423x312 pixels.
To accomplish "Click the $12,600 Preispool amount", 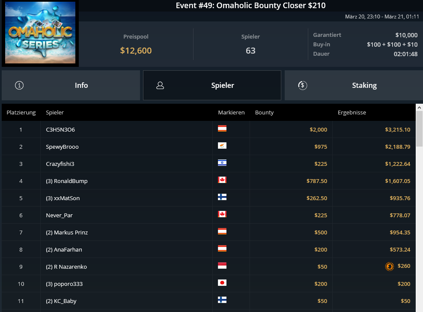I will [x=136, y=51].
